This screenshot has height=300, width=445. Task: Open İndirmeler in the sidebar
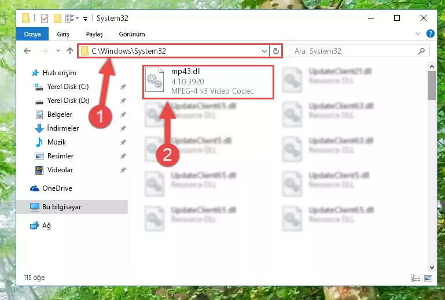(57, 128)
